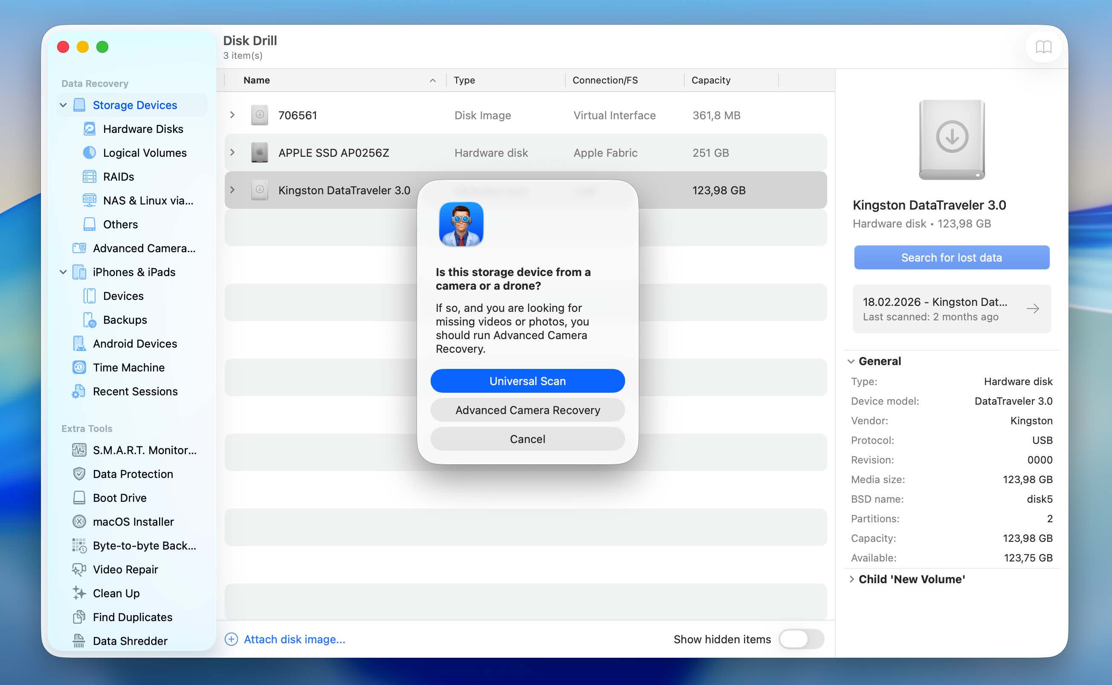The height and width of the screenshot is (685, 1112).
Task: Open macOS Installer icon
Action: [x=79, y=522]
